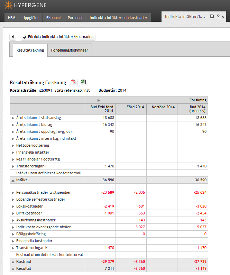Click the Nerförd 2014 column header

[162, 109]
